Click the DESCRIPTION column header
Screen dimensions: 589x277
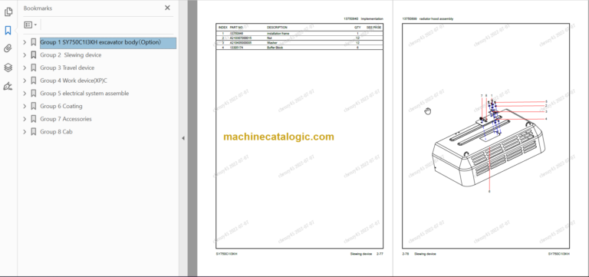click(x=277, y=28)
